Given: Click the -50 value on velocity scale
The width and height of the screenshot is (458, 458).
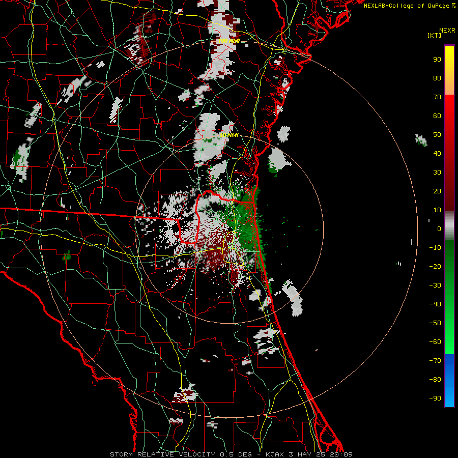Looking at the screenshot, I should click(x=435, y=323).
